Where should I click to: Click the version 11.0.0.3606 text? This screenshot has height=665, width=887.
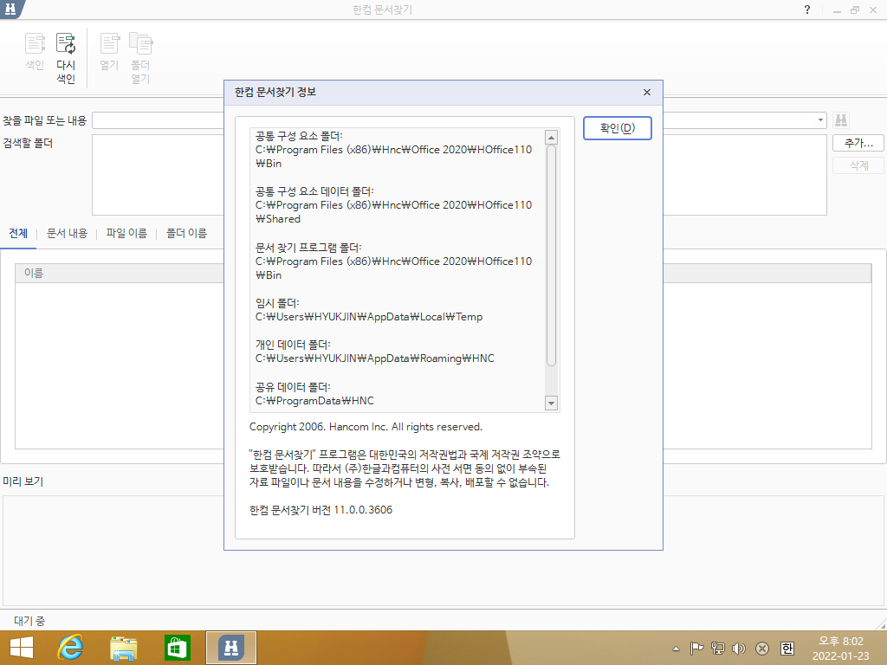(320, 510)
